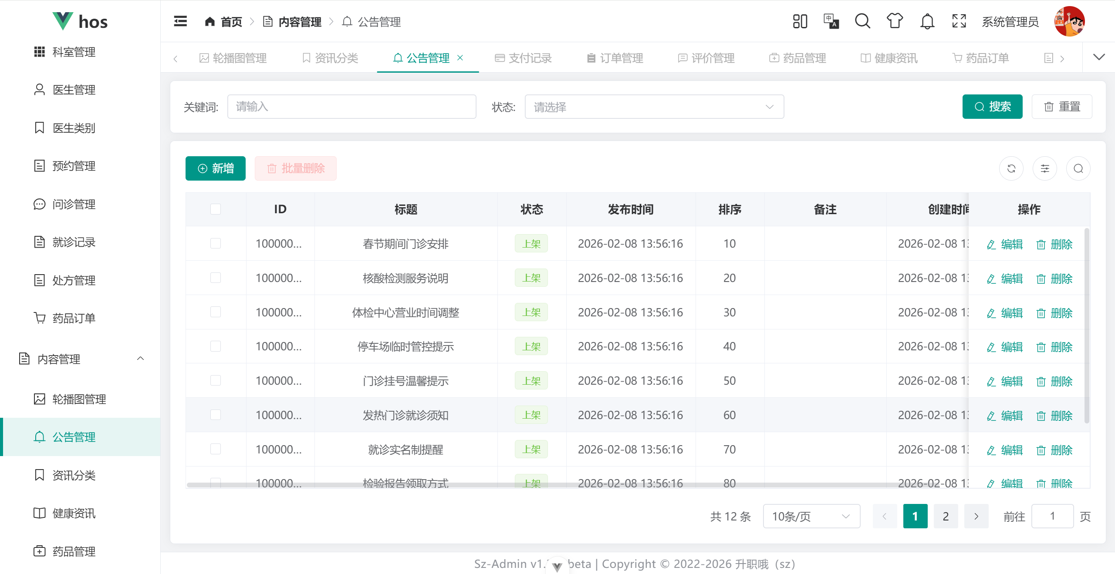Image resolution: width=1115 pixels, height=574 pixels.
Task: Open the 10条/页 page size dropdown
Action: tap(811, 516)
